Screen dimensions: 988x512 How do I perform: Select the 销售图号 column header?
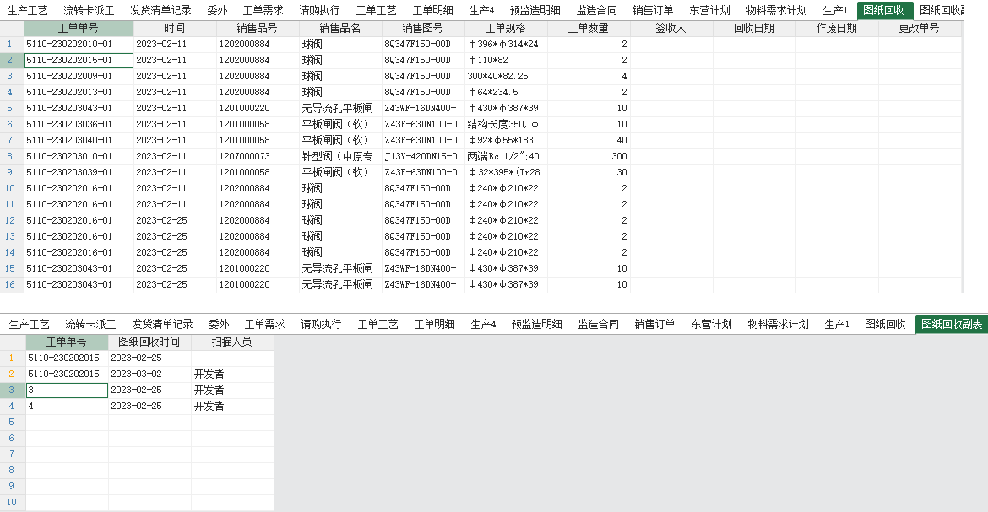click(x=423, y=29)
